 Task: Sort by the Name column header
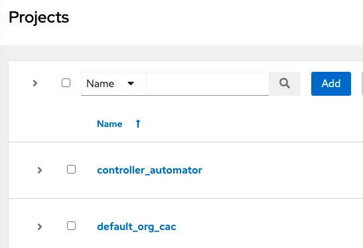(x=109, y=124)
